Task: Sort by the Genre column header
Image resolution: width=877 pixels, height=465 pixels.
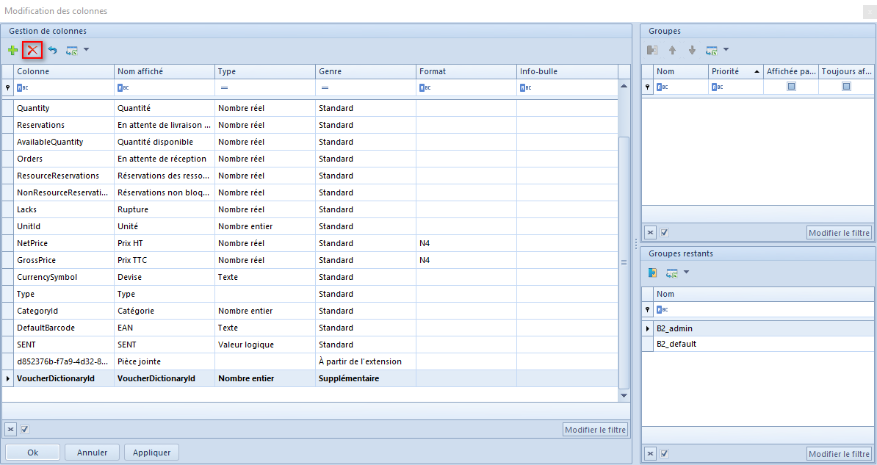Action: tap(366, 72)
